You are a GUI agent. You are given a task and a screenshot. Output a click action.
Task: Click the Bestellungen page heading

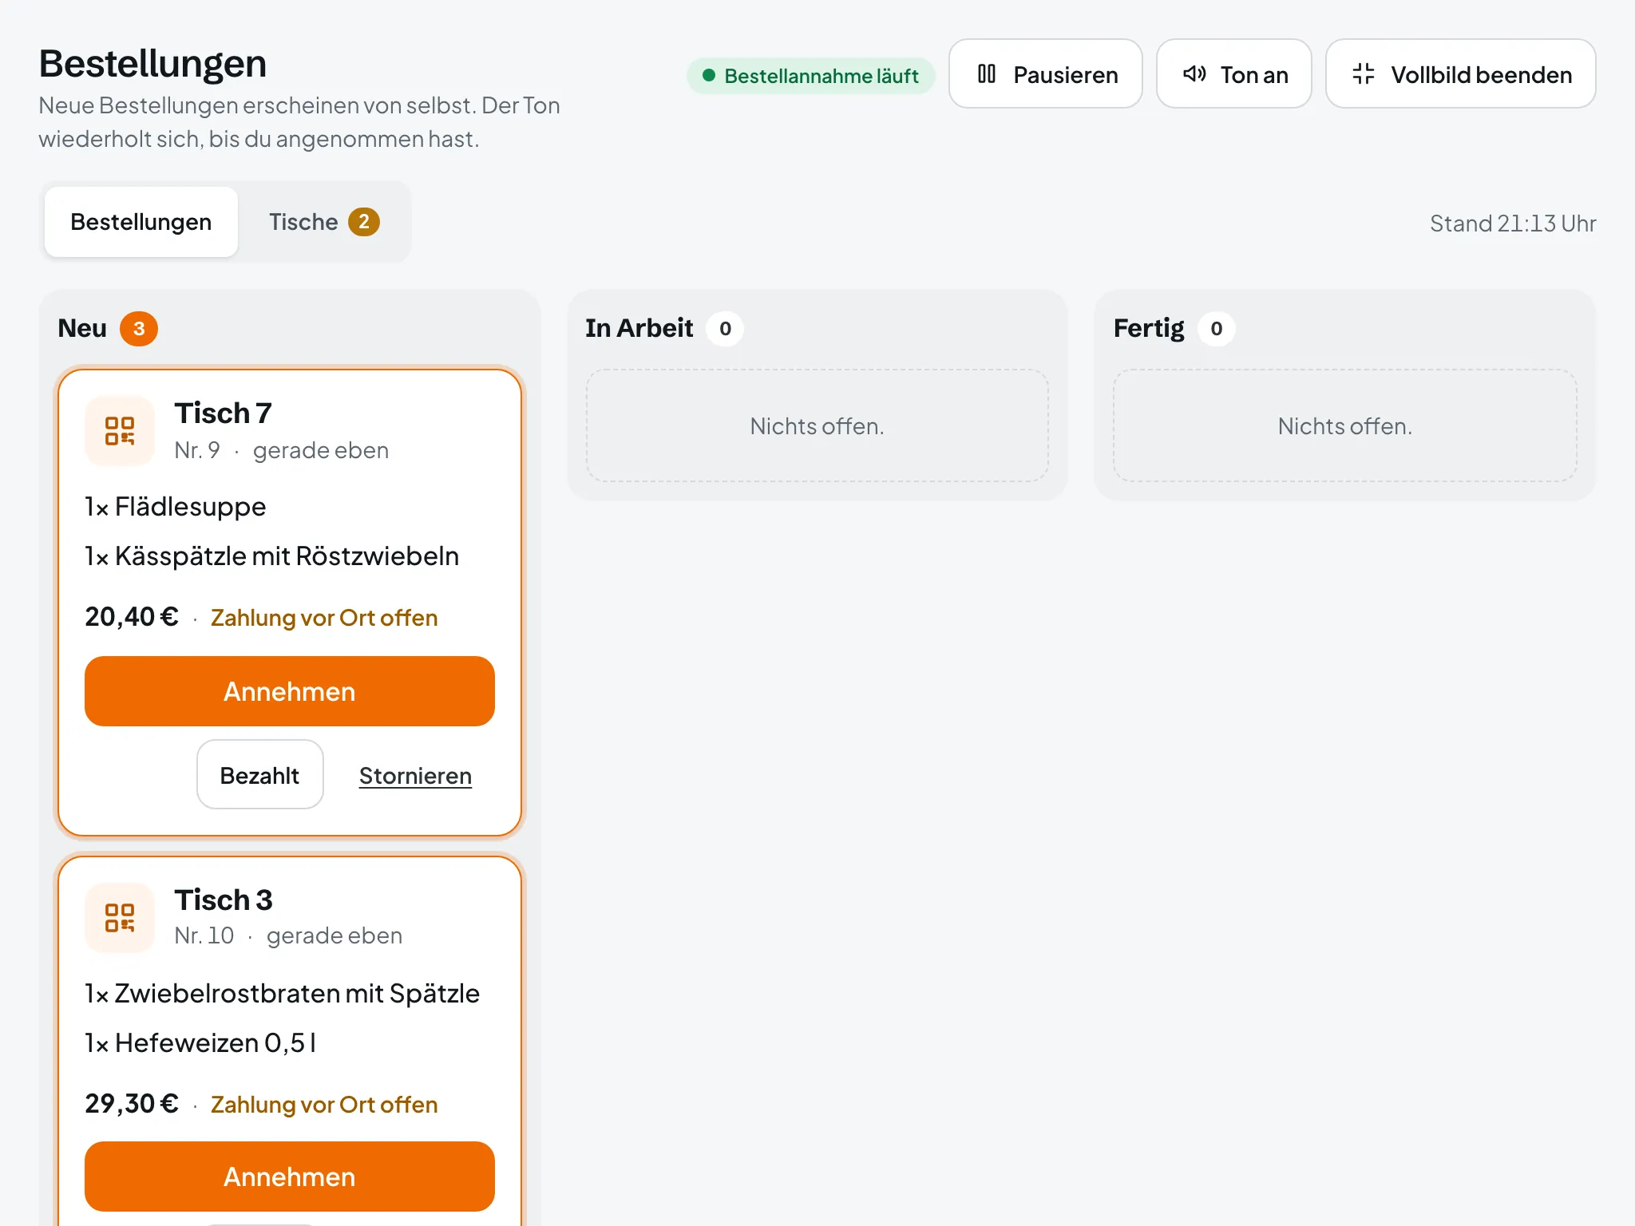pos(152,64)
